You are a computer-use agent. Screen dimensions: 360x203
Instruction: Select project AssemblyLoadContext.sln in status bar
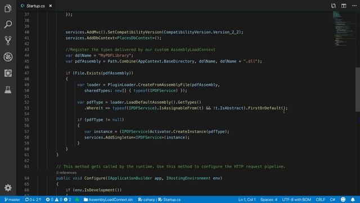[108, 200]
